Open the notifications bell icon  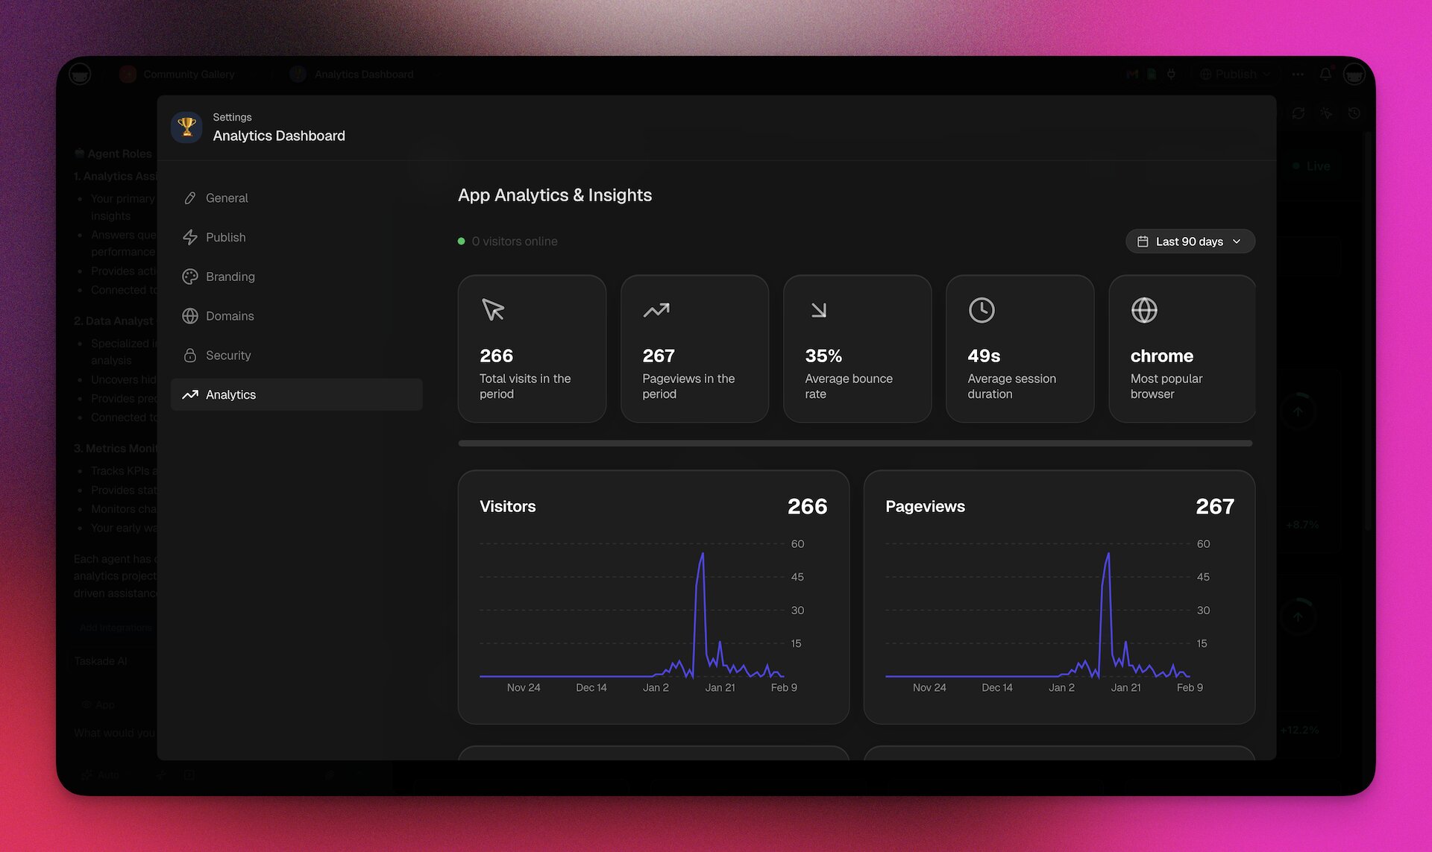1325,74
